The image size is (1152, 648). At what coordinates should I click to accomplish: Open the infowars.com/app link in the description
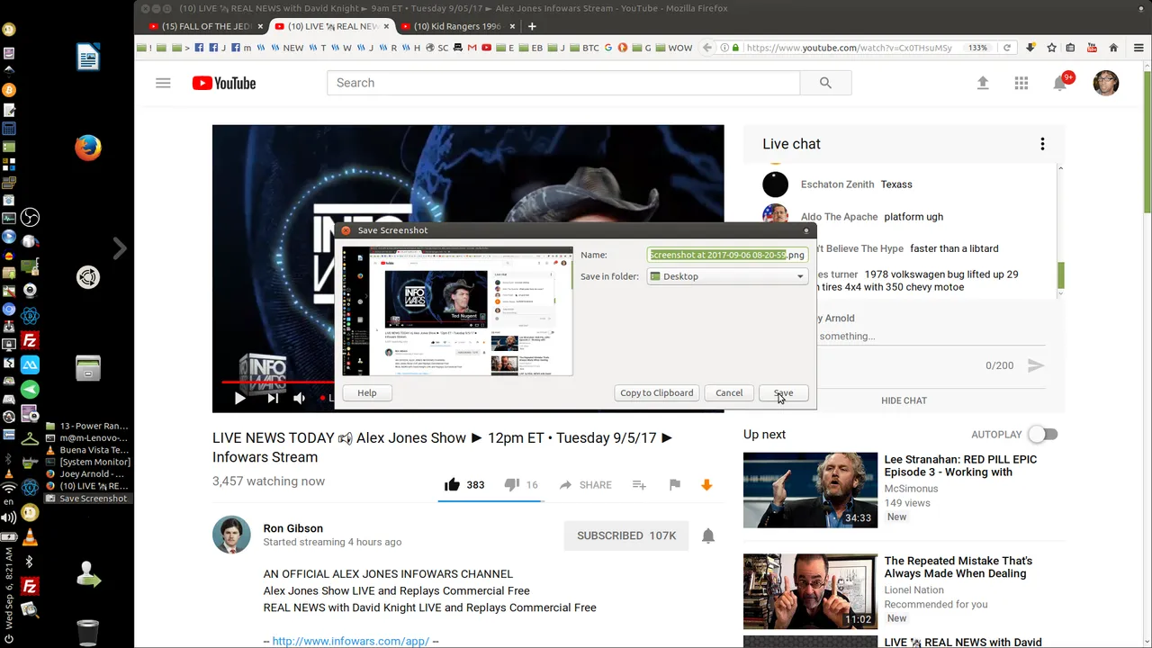tap(351, 641)
